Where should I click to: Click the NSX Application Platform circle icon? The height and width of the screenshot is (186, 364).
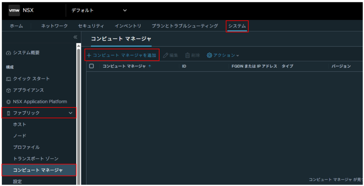[9, 102]
